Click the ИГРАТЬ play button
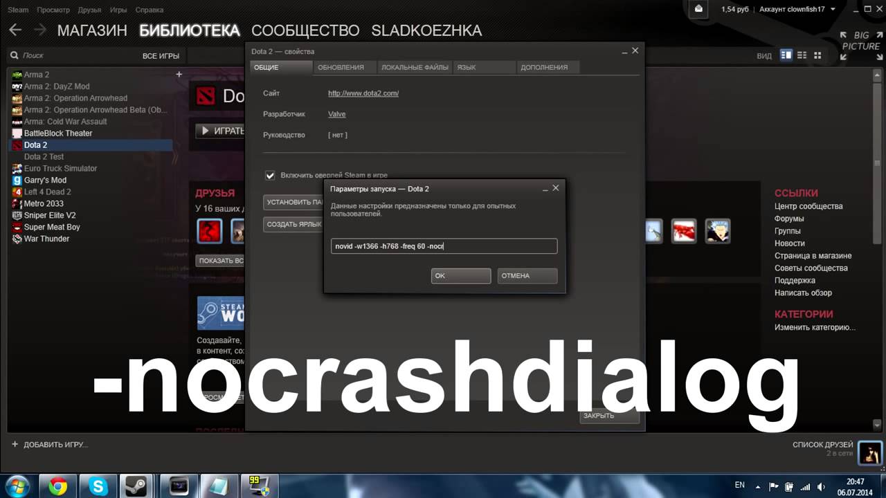The height and width of the screenshot is (498, 886). 220,131
